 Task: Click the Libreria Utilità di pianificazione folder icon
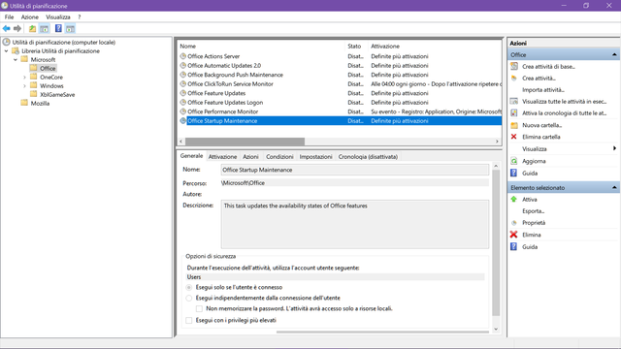tap(16, 50)
